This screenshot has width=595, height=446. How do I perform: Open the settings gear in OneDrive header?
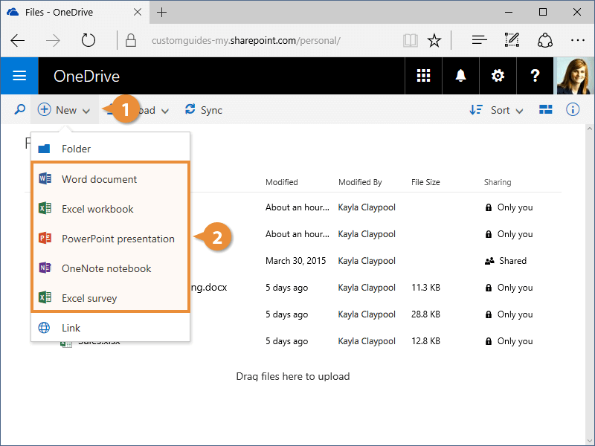(498, 76)
